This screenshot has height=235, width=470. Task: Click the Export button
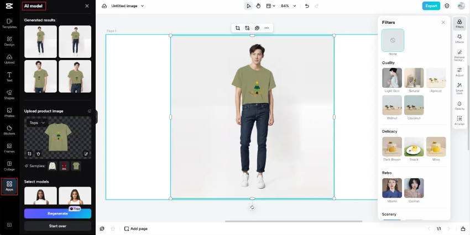(x=431, y=6)
